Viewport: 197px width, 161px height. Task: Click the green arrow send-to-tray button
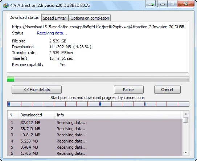[151, 4]
